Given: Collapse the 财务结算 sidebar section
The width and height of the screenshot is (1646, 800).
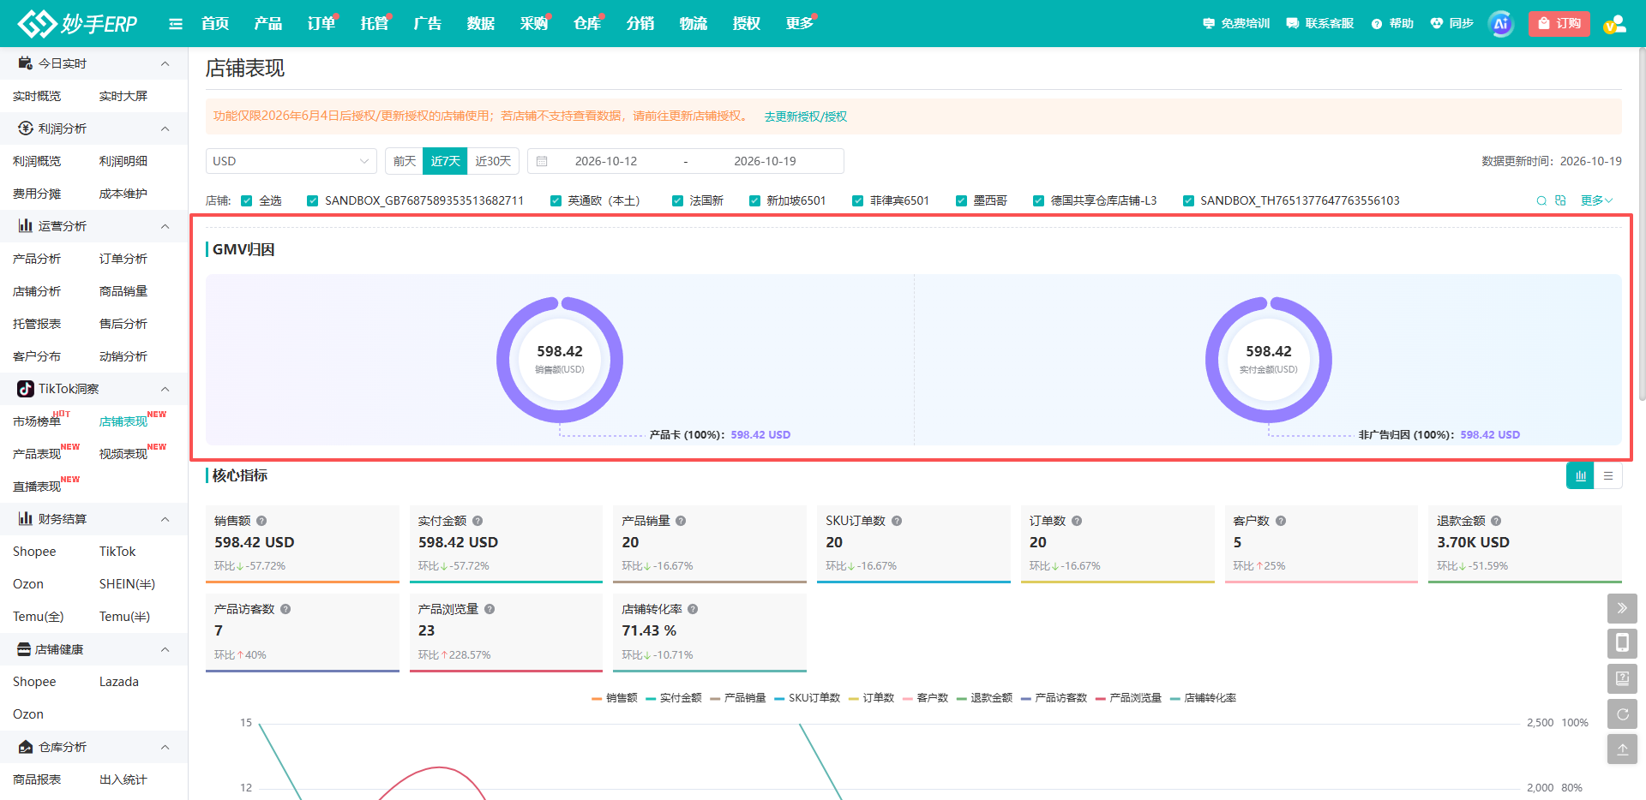Looking at the screenshot, I should tap(165, 519).
